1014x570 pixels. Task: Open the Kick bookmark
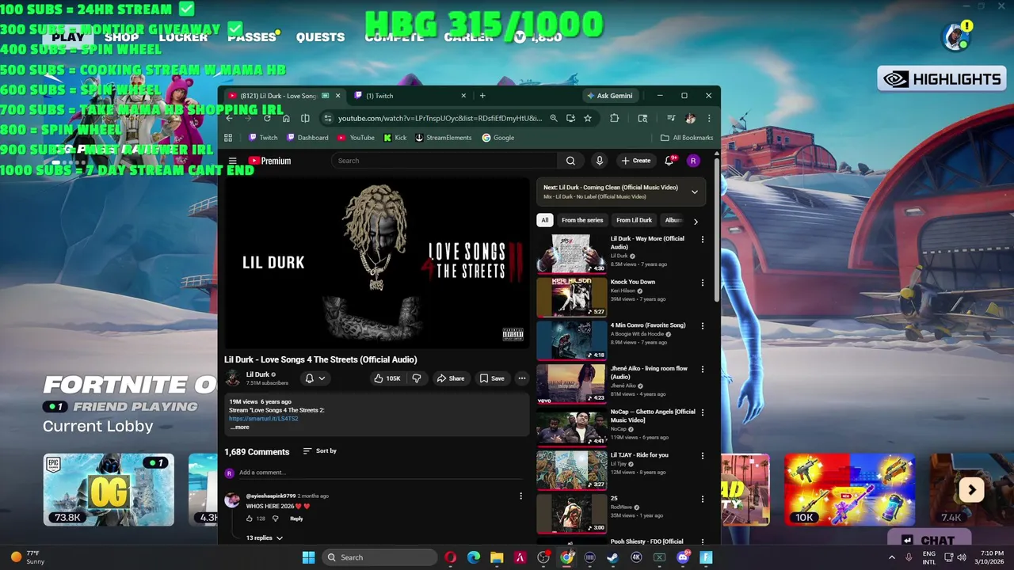click(x=395, y=138)
